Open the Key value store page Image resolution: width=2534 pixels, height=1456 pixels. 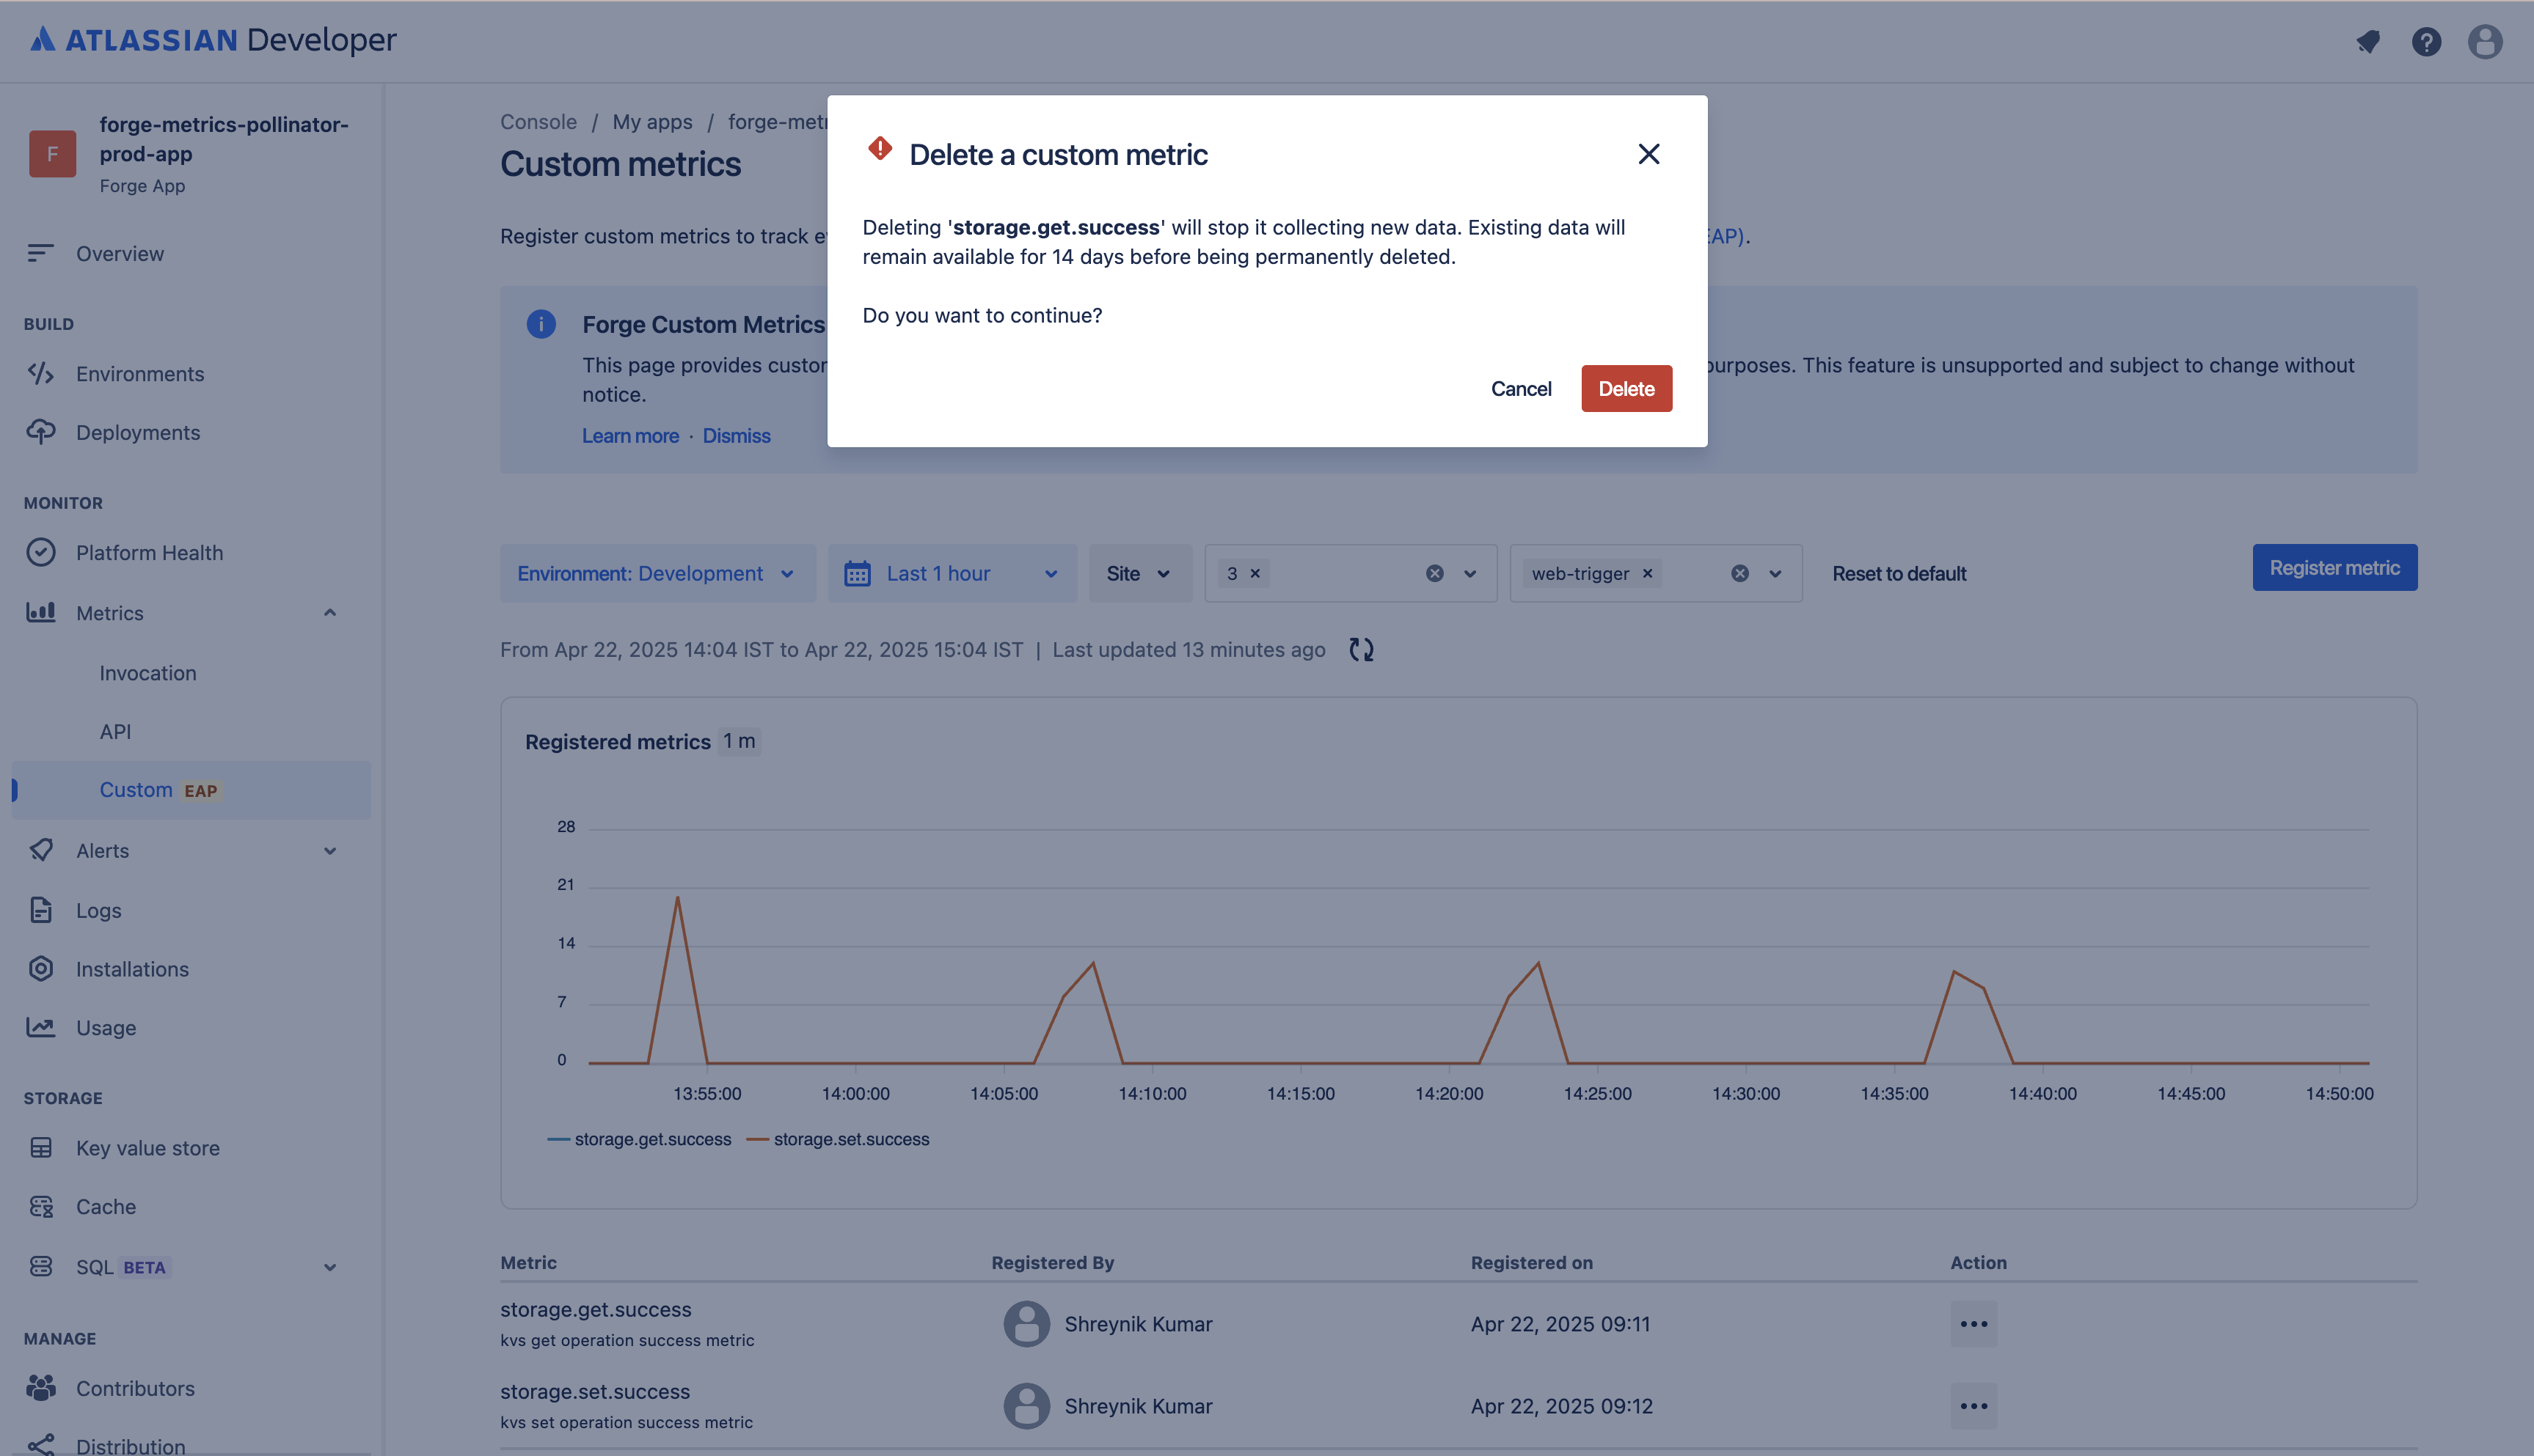point(146,1147)
